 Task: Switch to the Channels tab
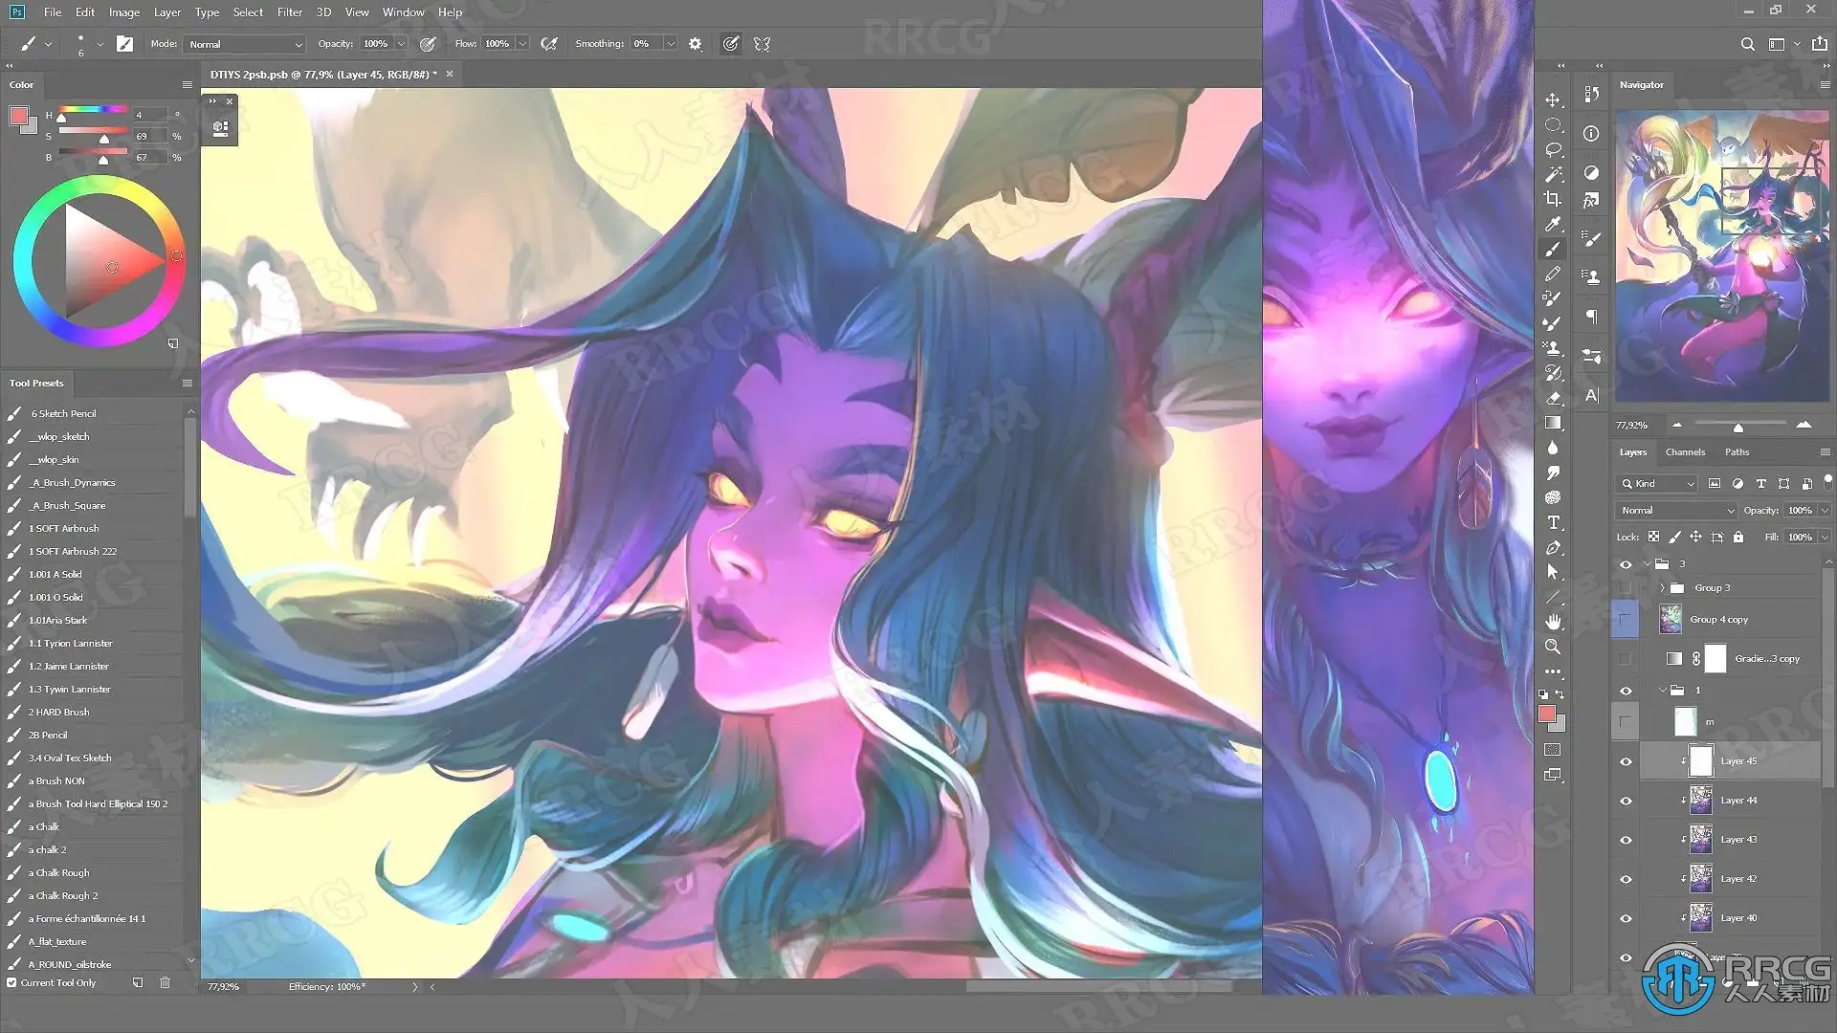click(x=1685, y=451)
